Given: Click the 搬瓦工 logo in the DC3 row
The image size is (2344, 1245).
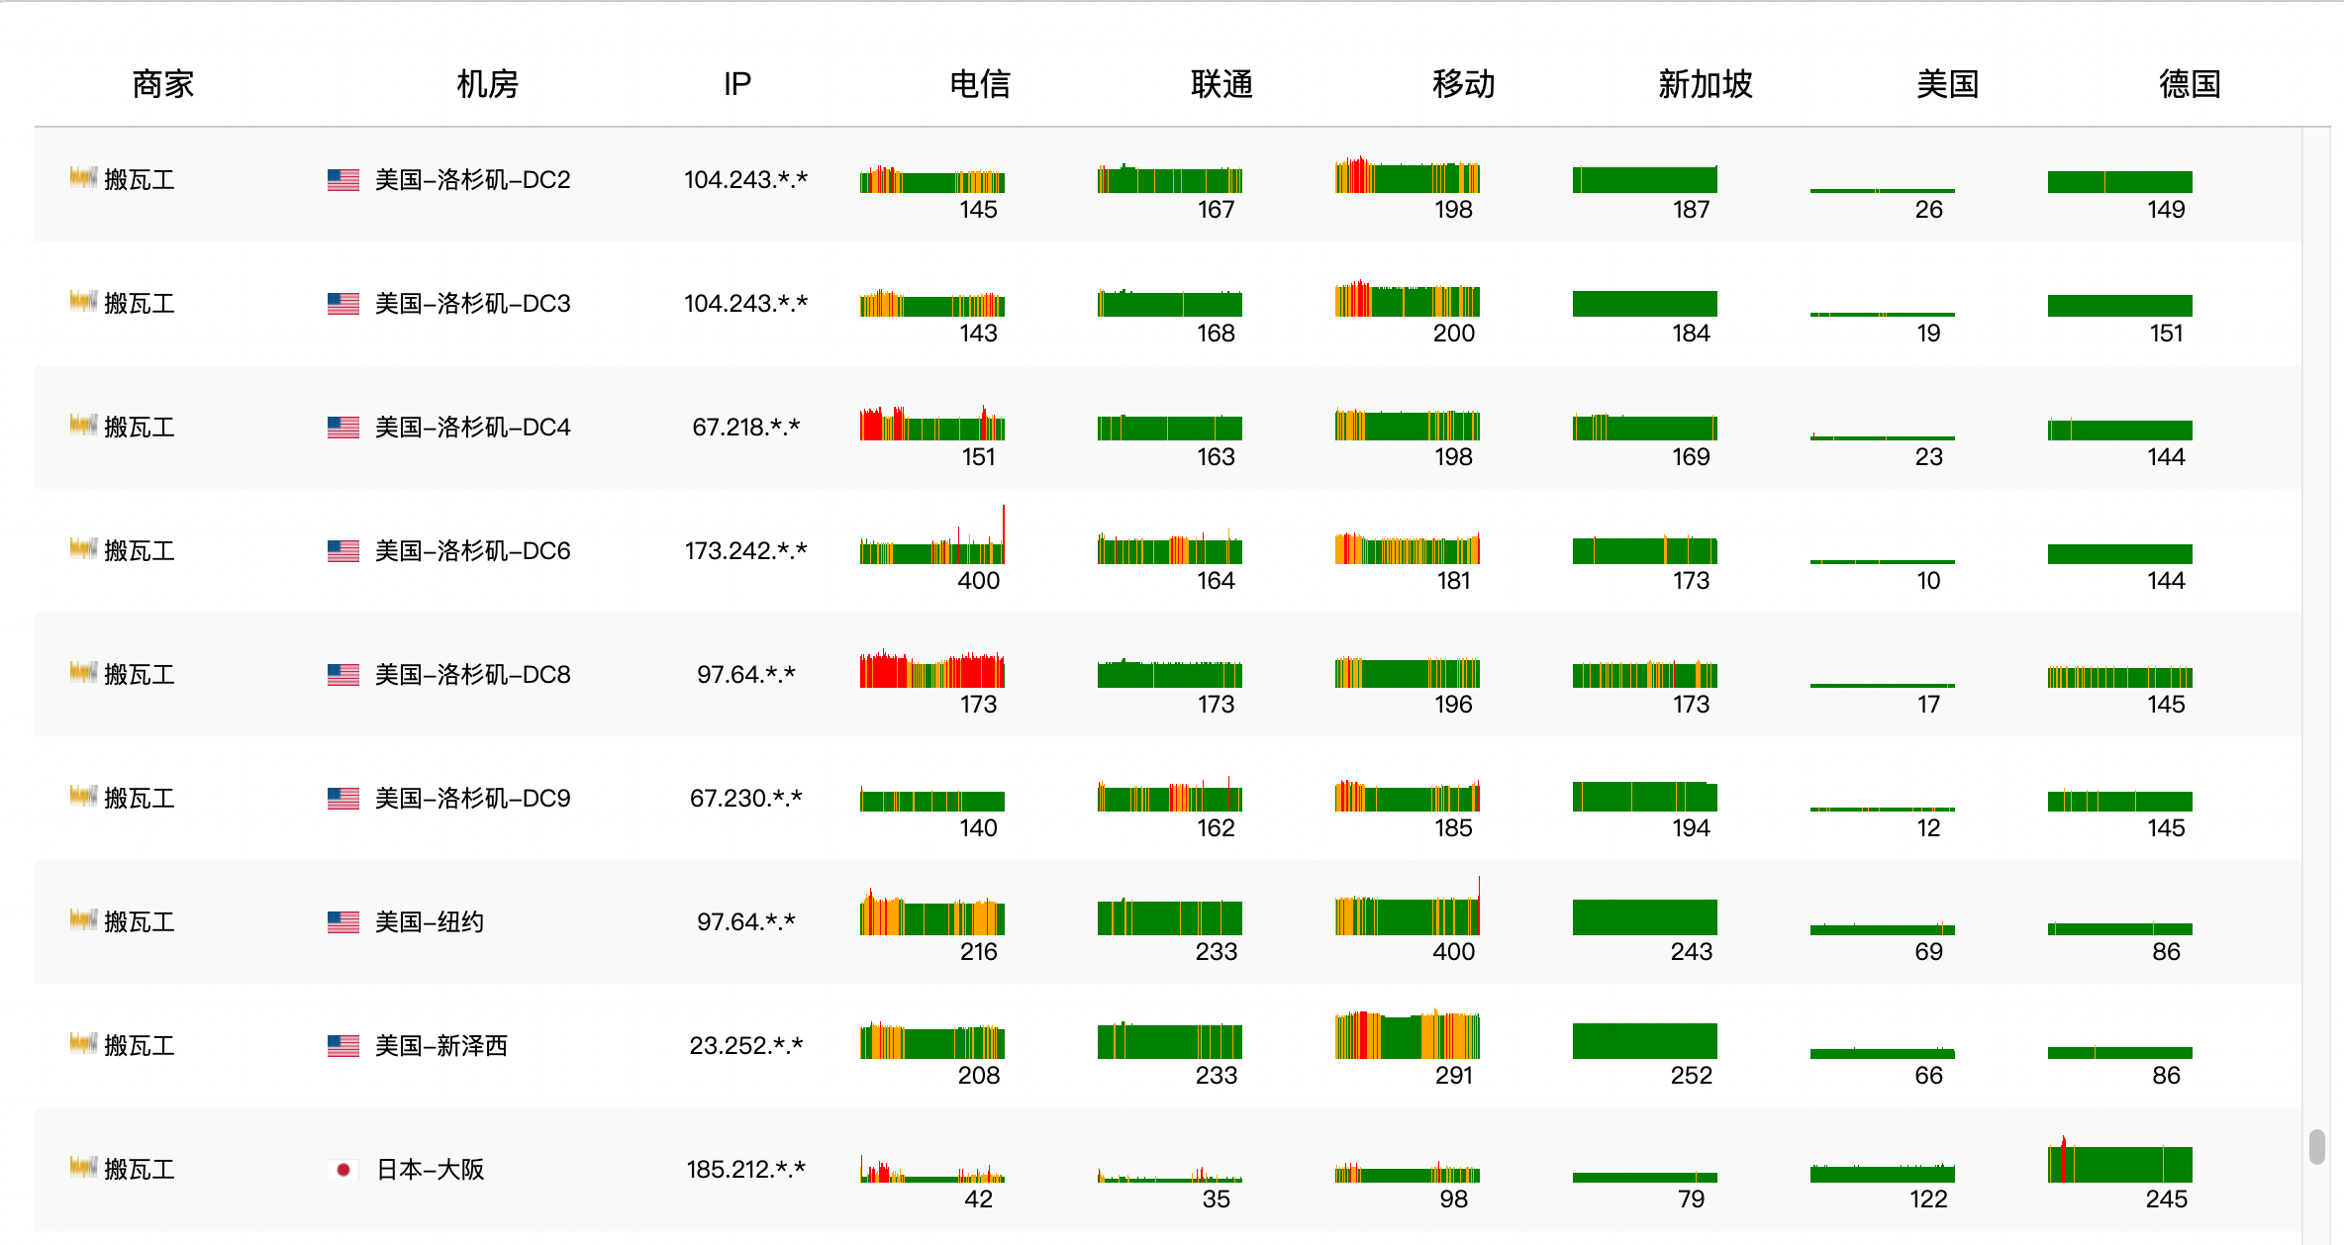Looking at the screenshot, I should click(83, 301).
